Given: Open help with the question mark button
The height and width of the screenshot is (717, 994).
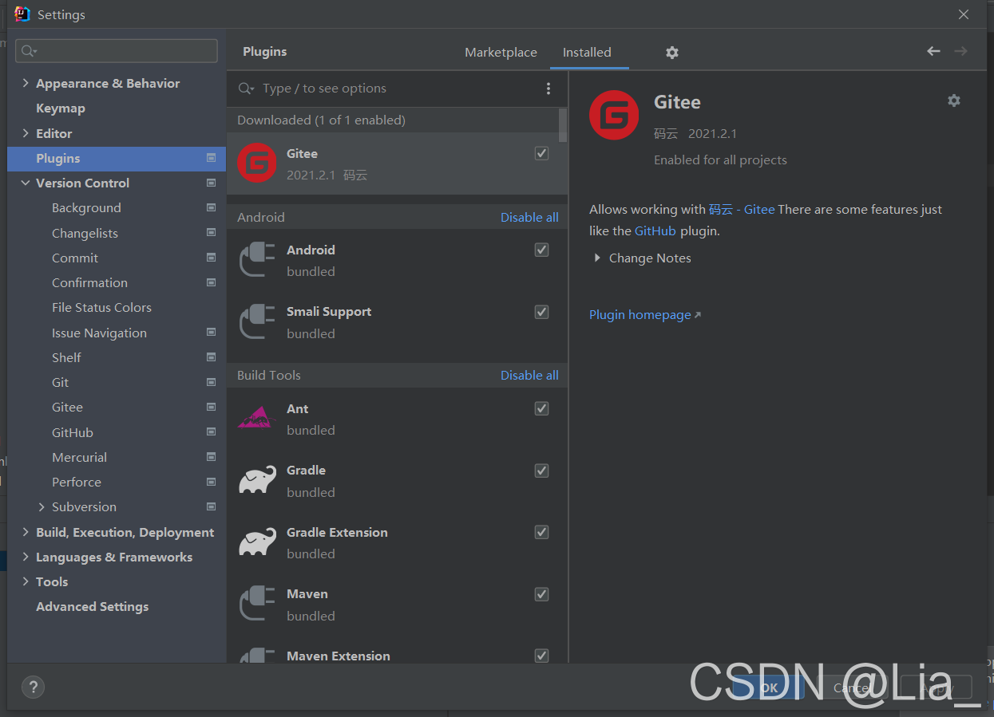Looking at the screenshot, I should [x=33, y=687].
